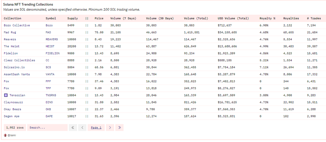Select the REAVERS symbol cell
This screenshot has width=326, height=142.
[x=52, y=39]
